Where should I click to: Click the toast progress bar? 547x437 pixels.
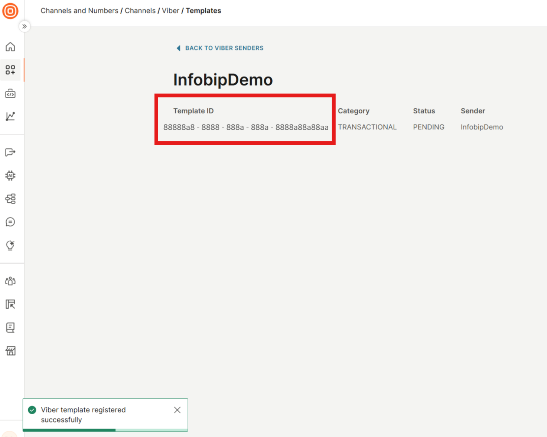click(105, 430)
